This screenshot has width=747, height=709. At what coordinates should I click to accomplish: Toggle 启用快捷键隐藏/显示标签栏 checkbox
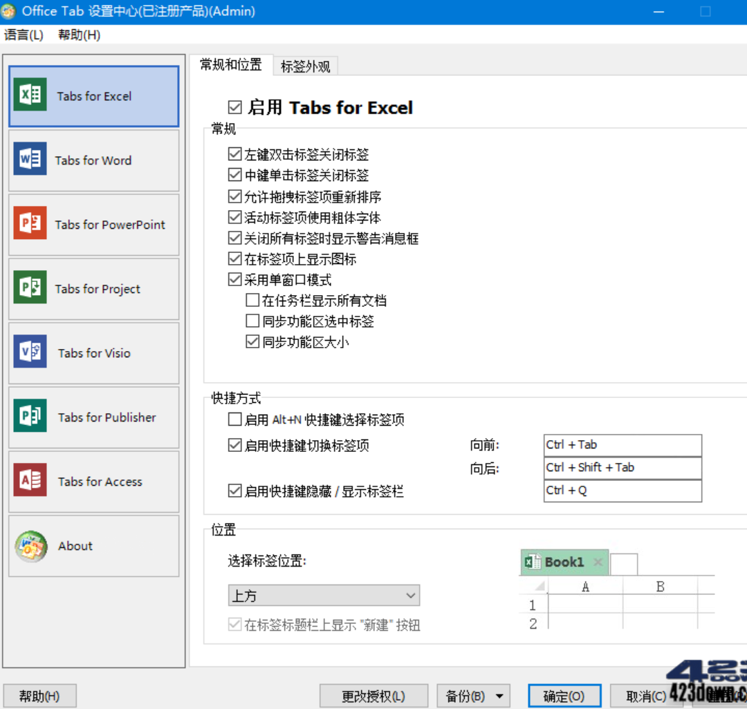click(234, 490)
